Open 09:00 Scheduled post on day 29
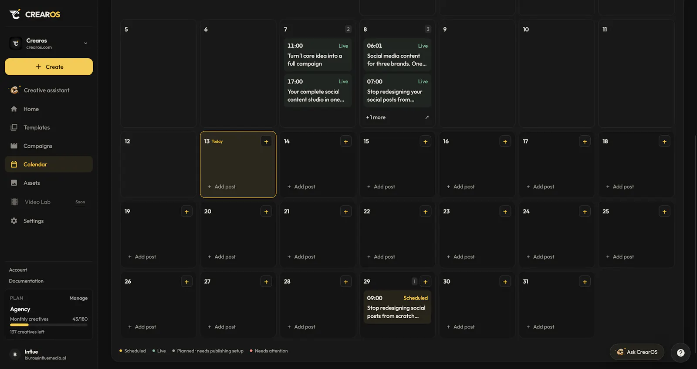The image size is (697, 369). (397, 307)
